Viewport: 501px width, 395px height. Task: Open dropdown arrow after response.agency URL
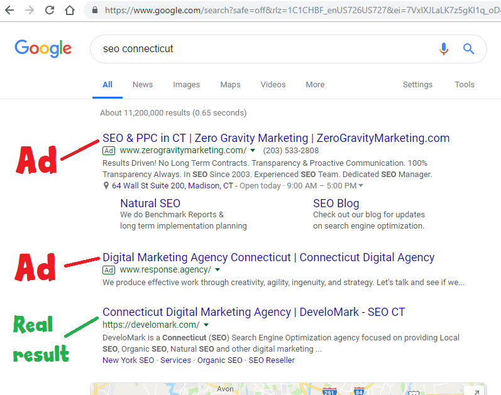pos(217,270)
